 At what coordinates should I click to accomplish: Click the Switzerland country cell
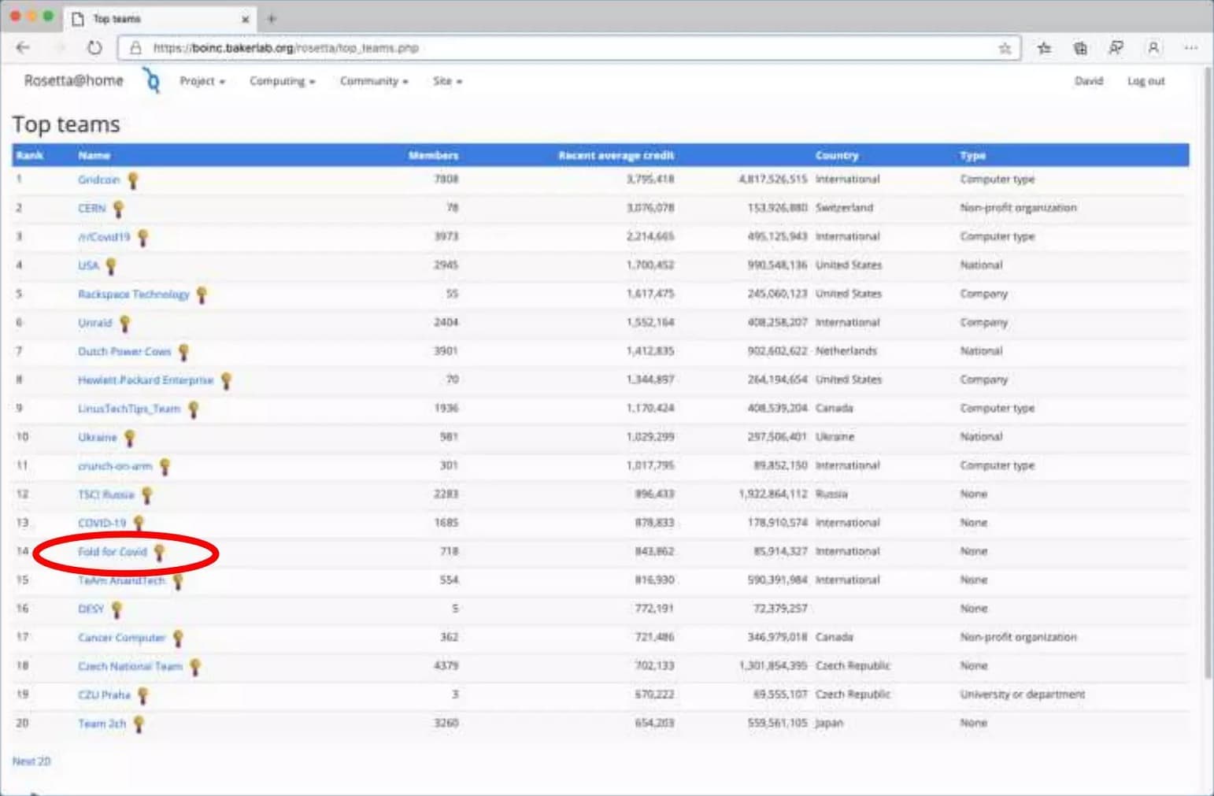pyautogui.click(x=844, y=208)
